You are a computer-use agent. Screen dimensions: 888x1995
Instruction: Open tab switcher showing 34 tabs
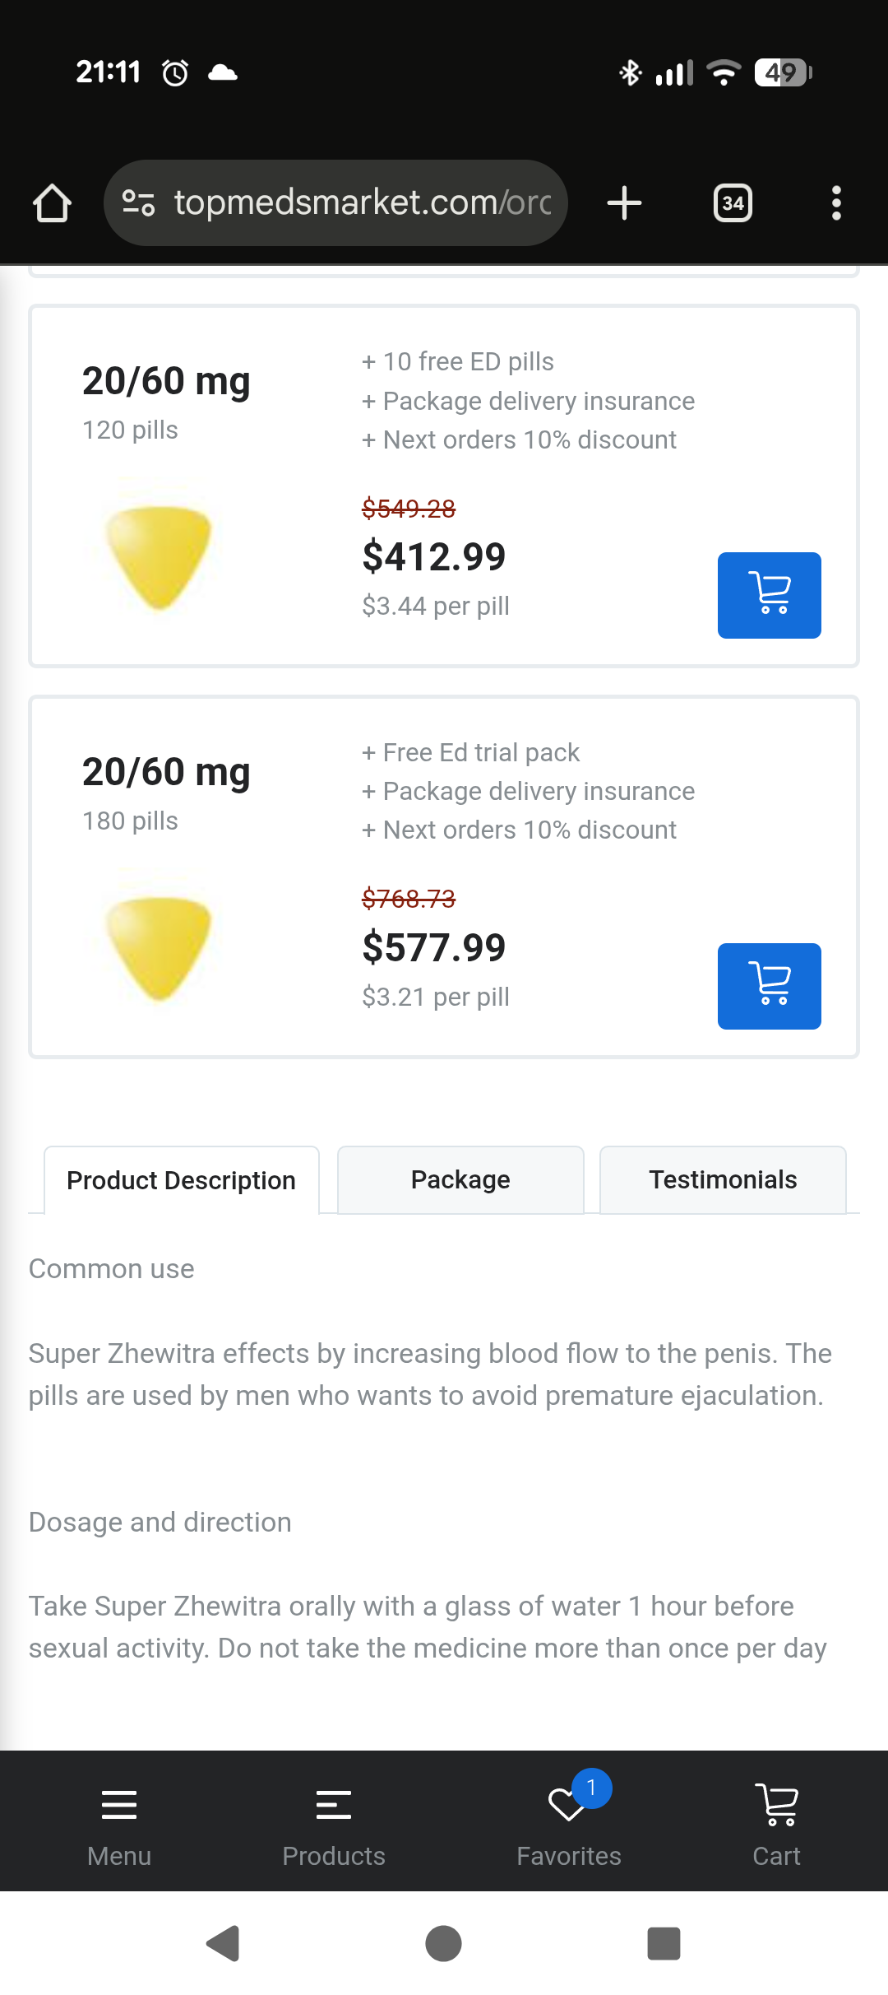coord(733,202)
